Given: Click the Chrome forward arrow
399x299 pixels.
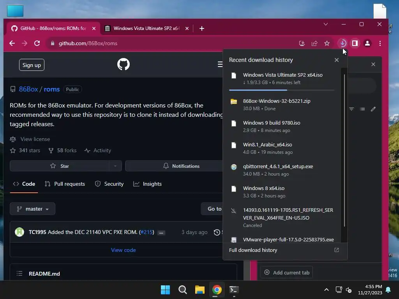Looking at the screenshot, I should (x=25, y=43).
